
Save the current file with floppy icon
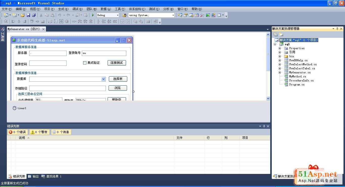coord(28,15)
